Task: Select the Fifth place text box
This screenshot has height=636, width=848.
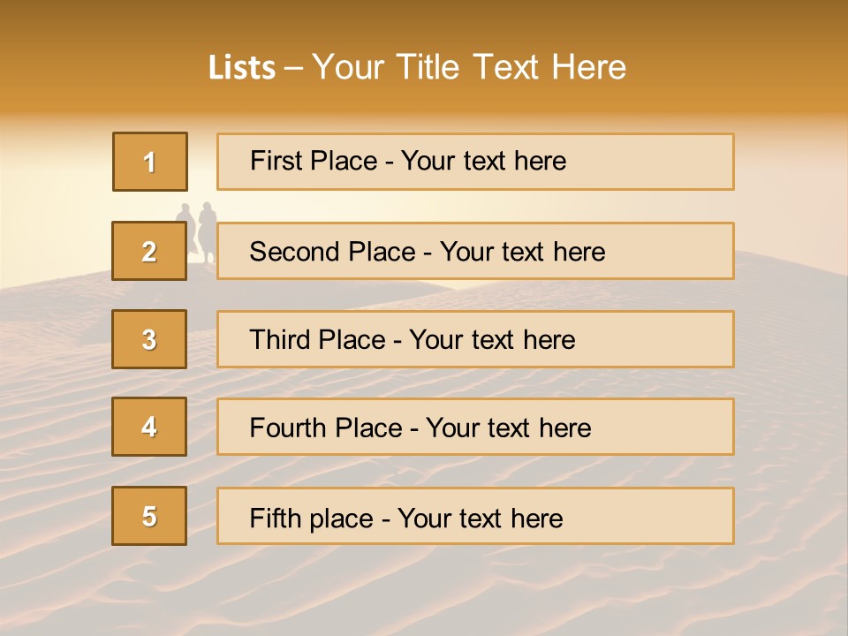Action: tap(475, 516)
